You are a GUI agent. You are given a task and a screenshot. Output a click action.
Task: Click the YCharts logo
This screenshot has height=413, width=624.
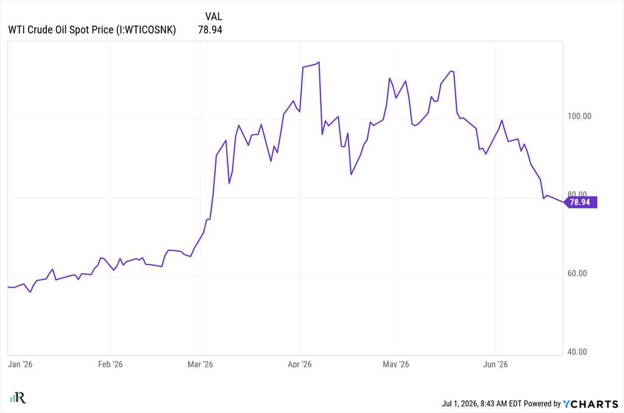tap(590, 404)
